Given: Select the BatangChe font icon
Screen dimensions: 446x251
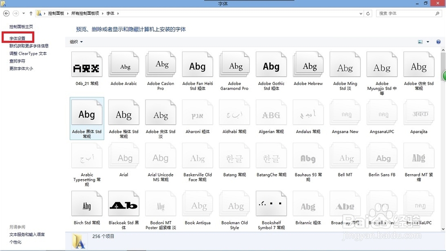Looking at the screenshot, I should [x=271, y=155].
